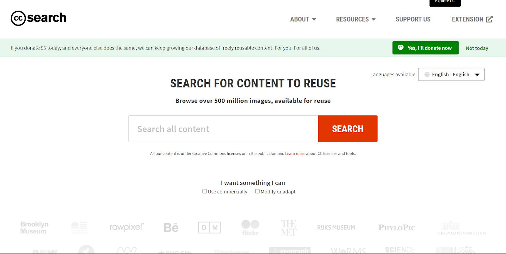Open The Met museum logo
This screenshot has width=506, height=254.
pos(288,227)
